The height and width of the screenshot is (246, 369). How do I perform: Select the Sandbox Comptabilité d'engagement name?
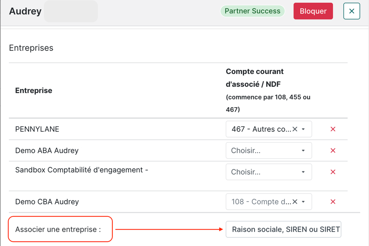[x=81, y=170]
